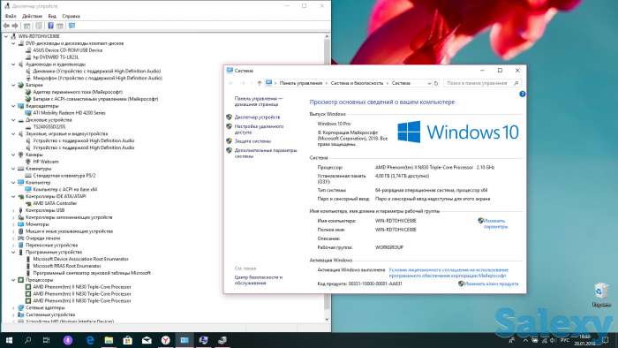
Task: Open the Recycle Bin desktop icon
Action: (600, 295)
